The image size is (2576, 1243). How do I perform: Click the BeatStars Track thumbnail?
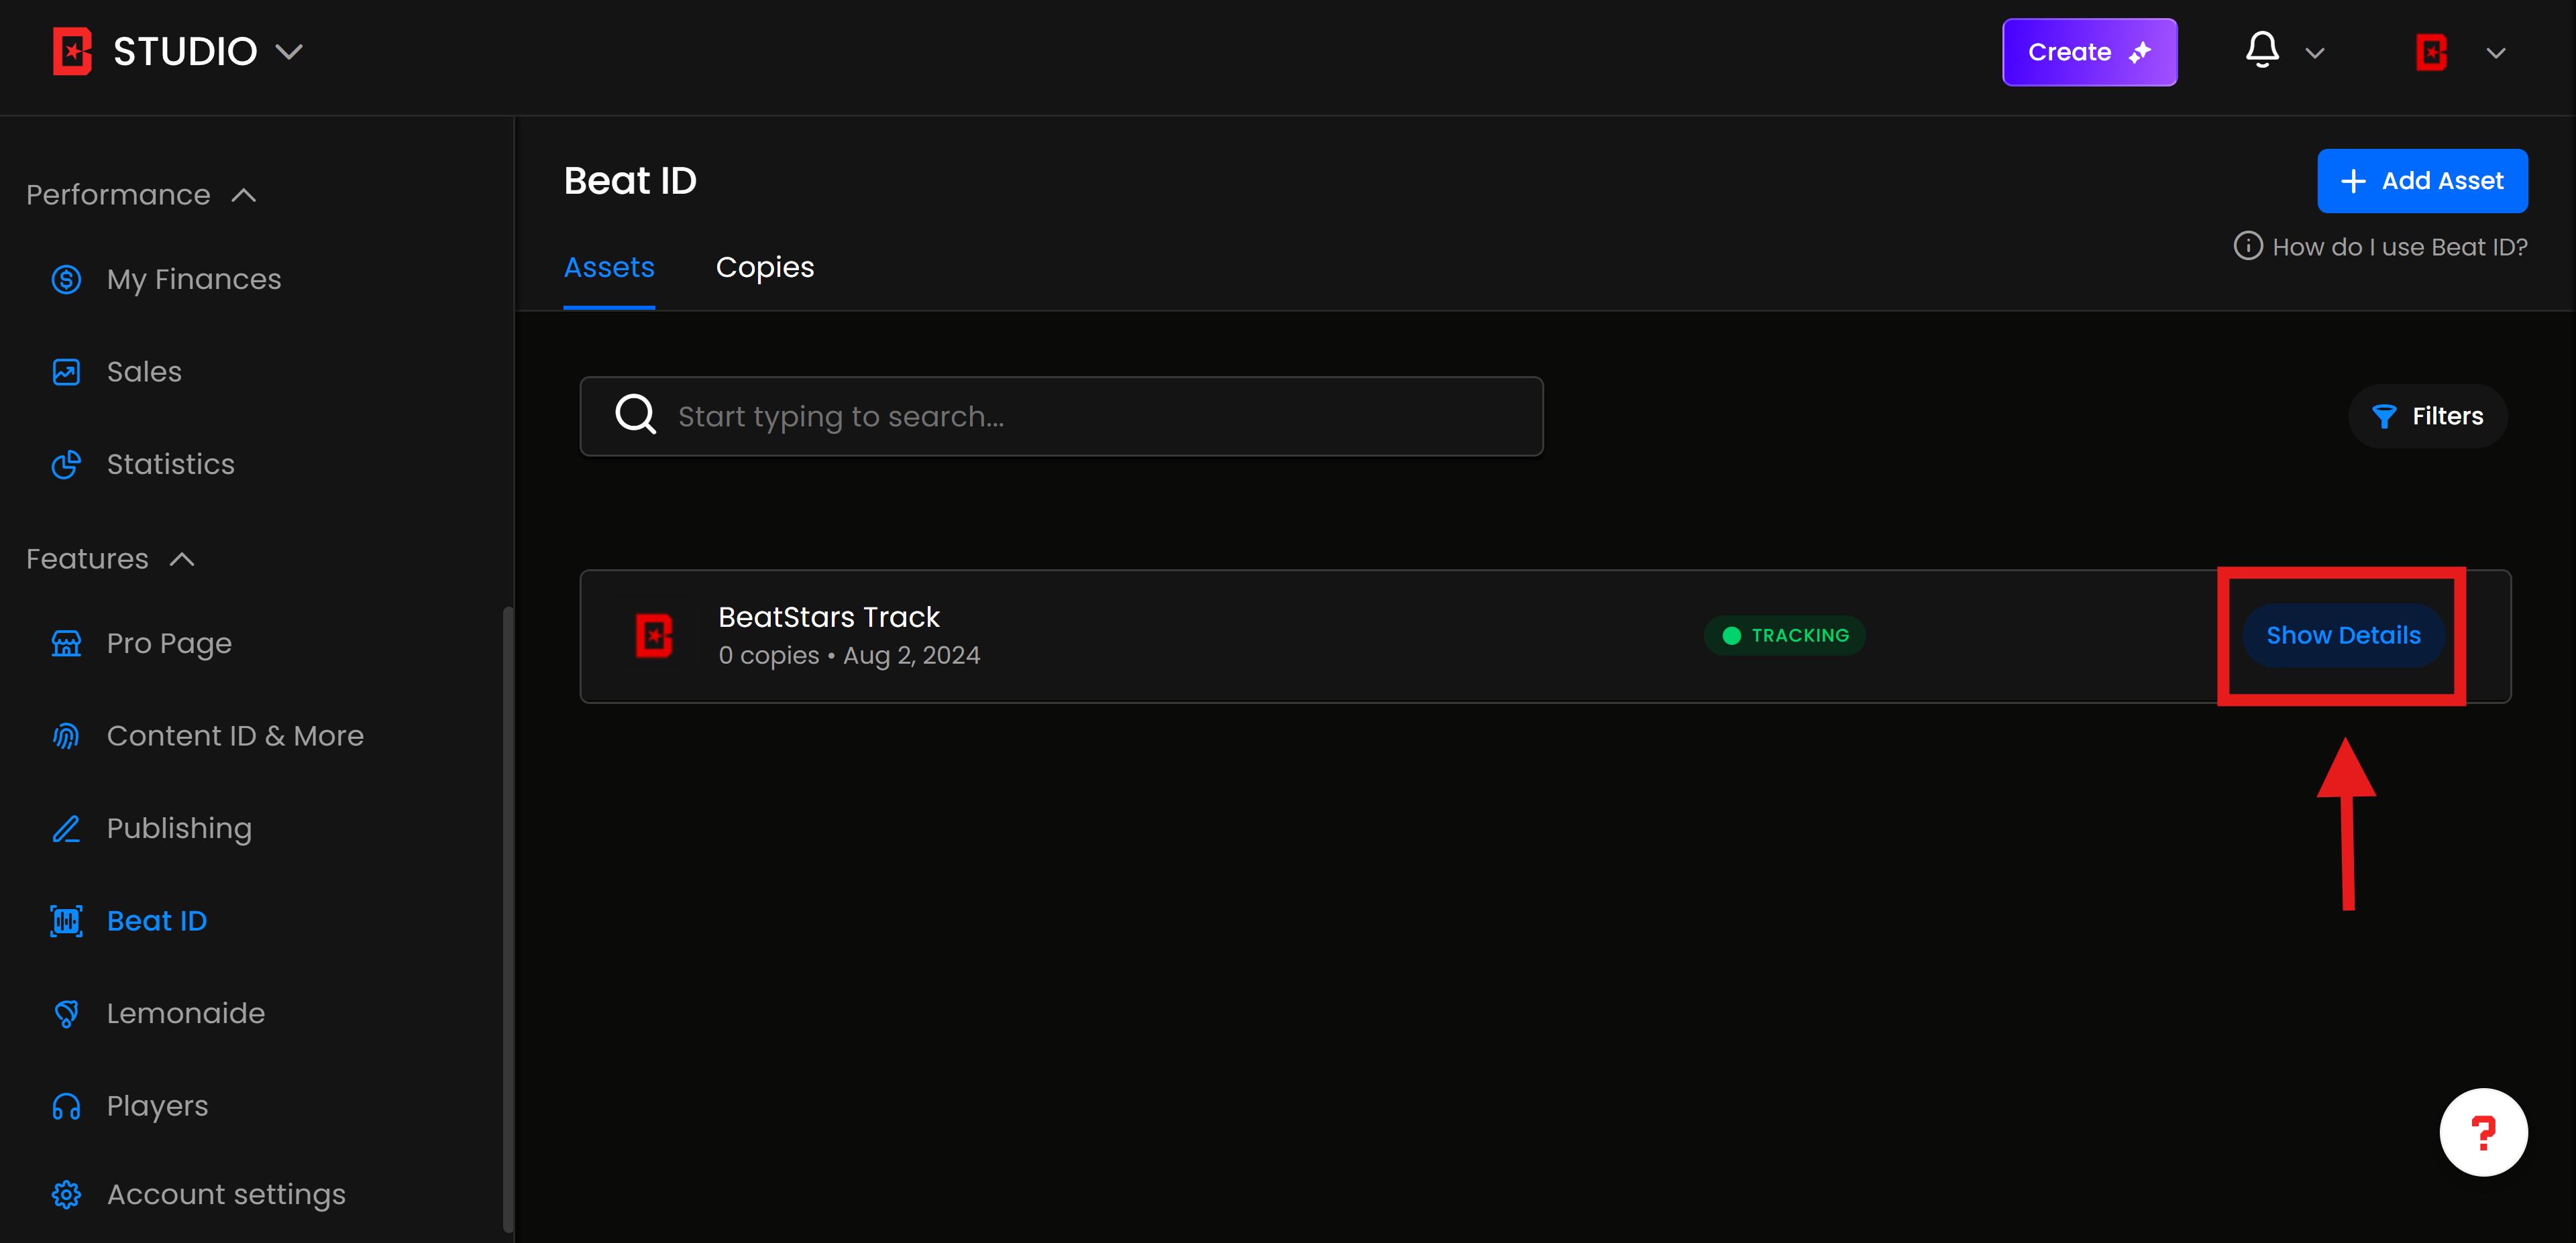(654, 636)
